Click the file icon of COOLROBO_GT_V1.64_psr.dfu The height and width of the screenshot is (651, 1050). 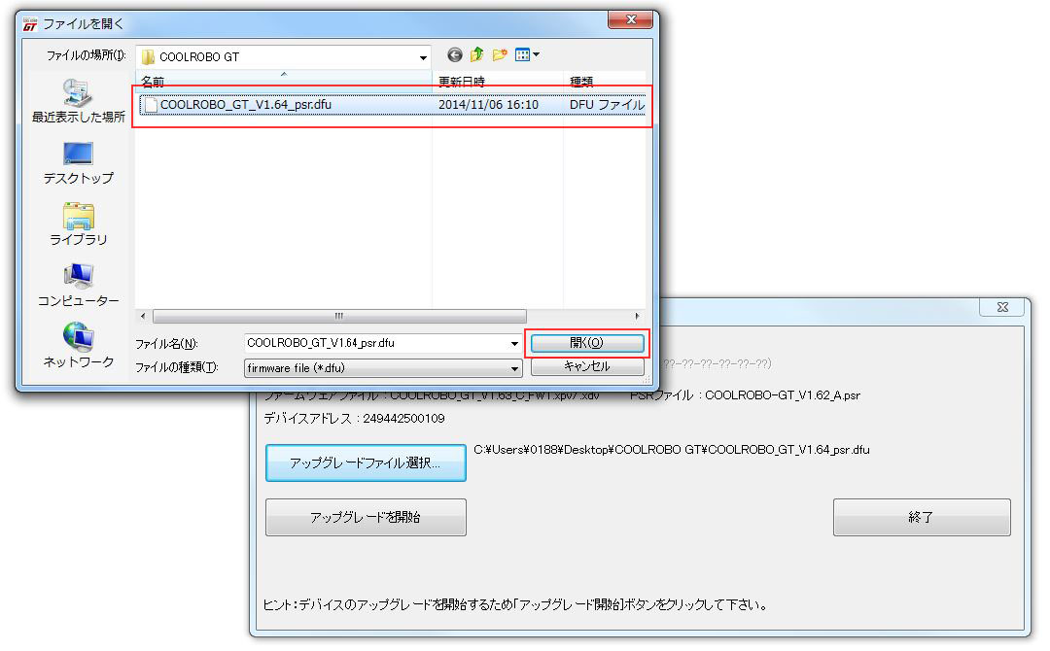151,104
